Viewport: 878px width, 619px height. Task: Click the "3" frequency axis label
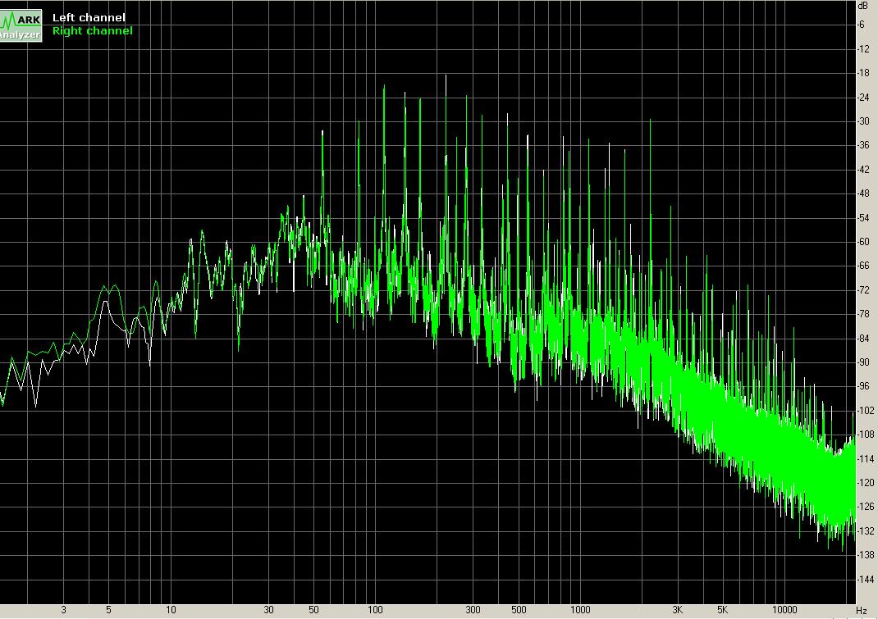point(63,610)
